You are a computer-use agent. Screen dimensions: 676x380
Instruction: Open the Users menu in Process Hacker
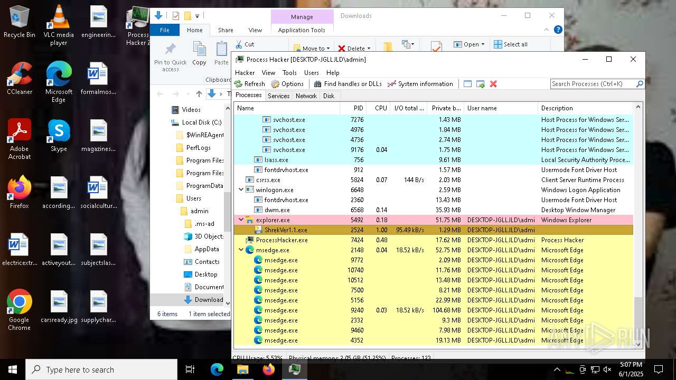(x=312, y=73)
